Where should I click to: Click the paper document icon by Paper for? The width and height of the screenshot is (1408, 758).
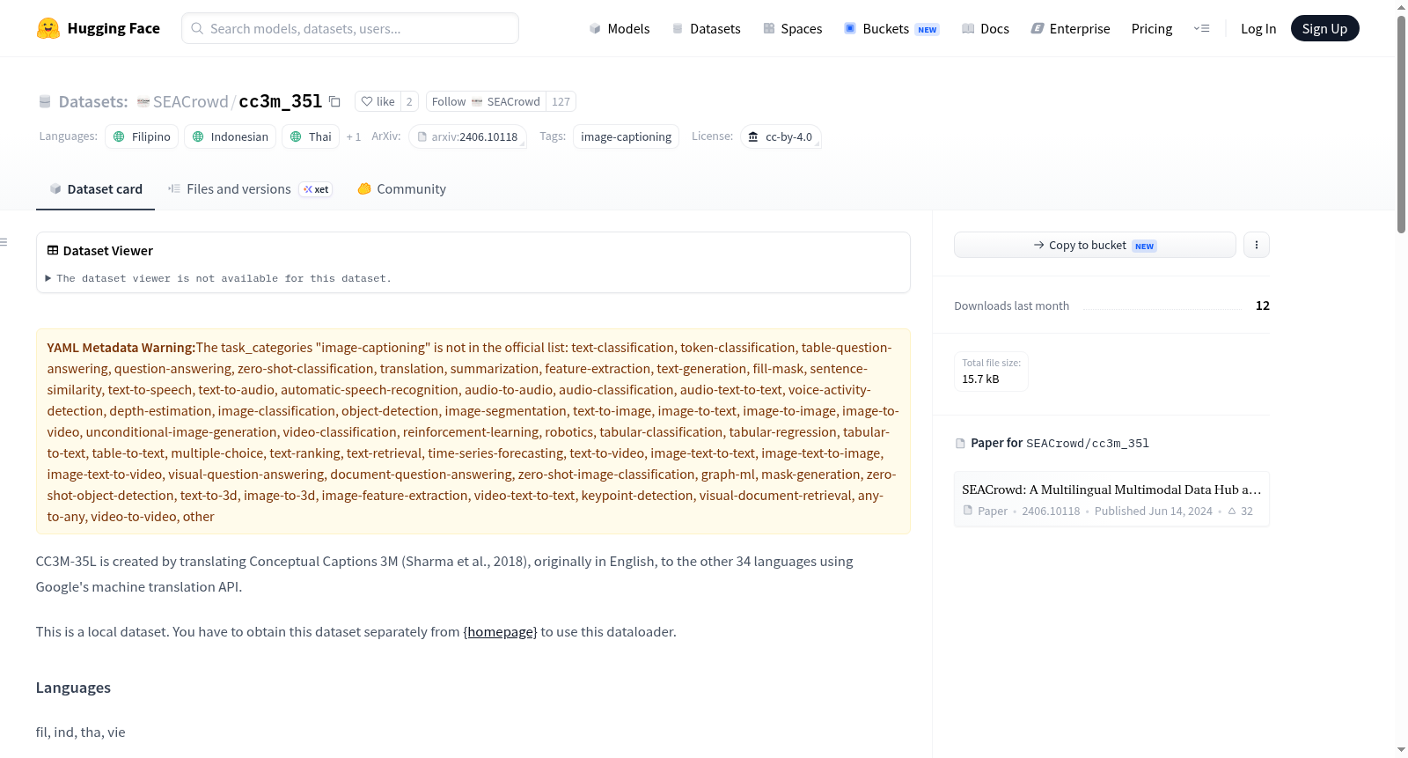coord(960,444)
